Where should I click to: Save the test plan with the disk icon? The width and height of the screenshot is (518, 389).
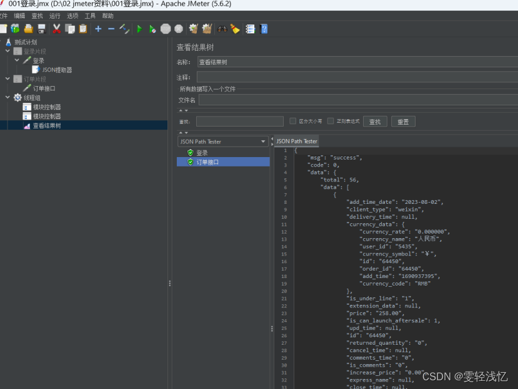(x=42, y=29)
